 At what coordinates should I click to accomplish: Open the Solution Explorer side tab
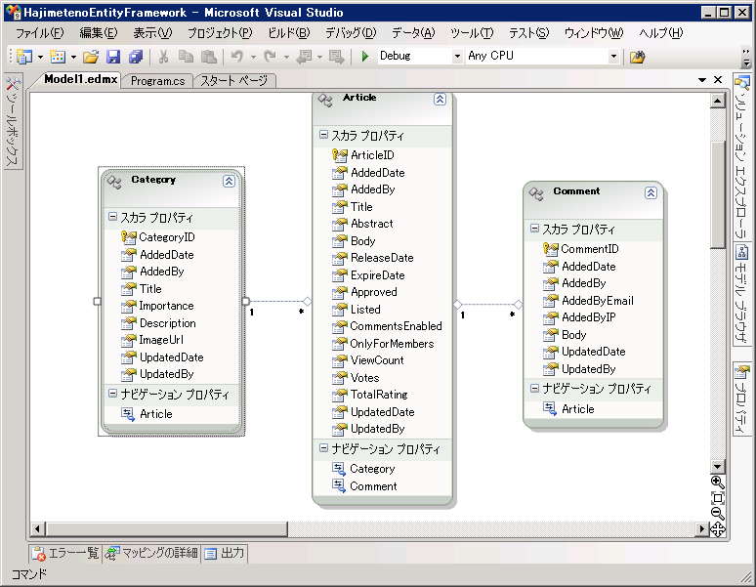coord(742,156)
